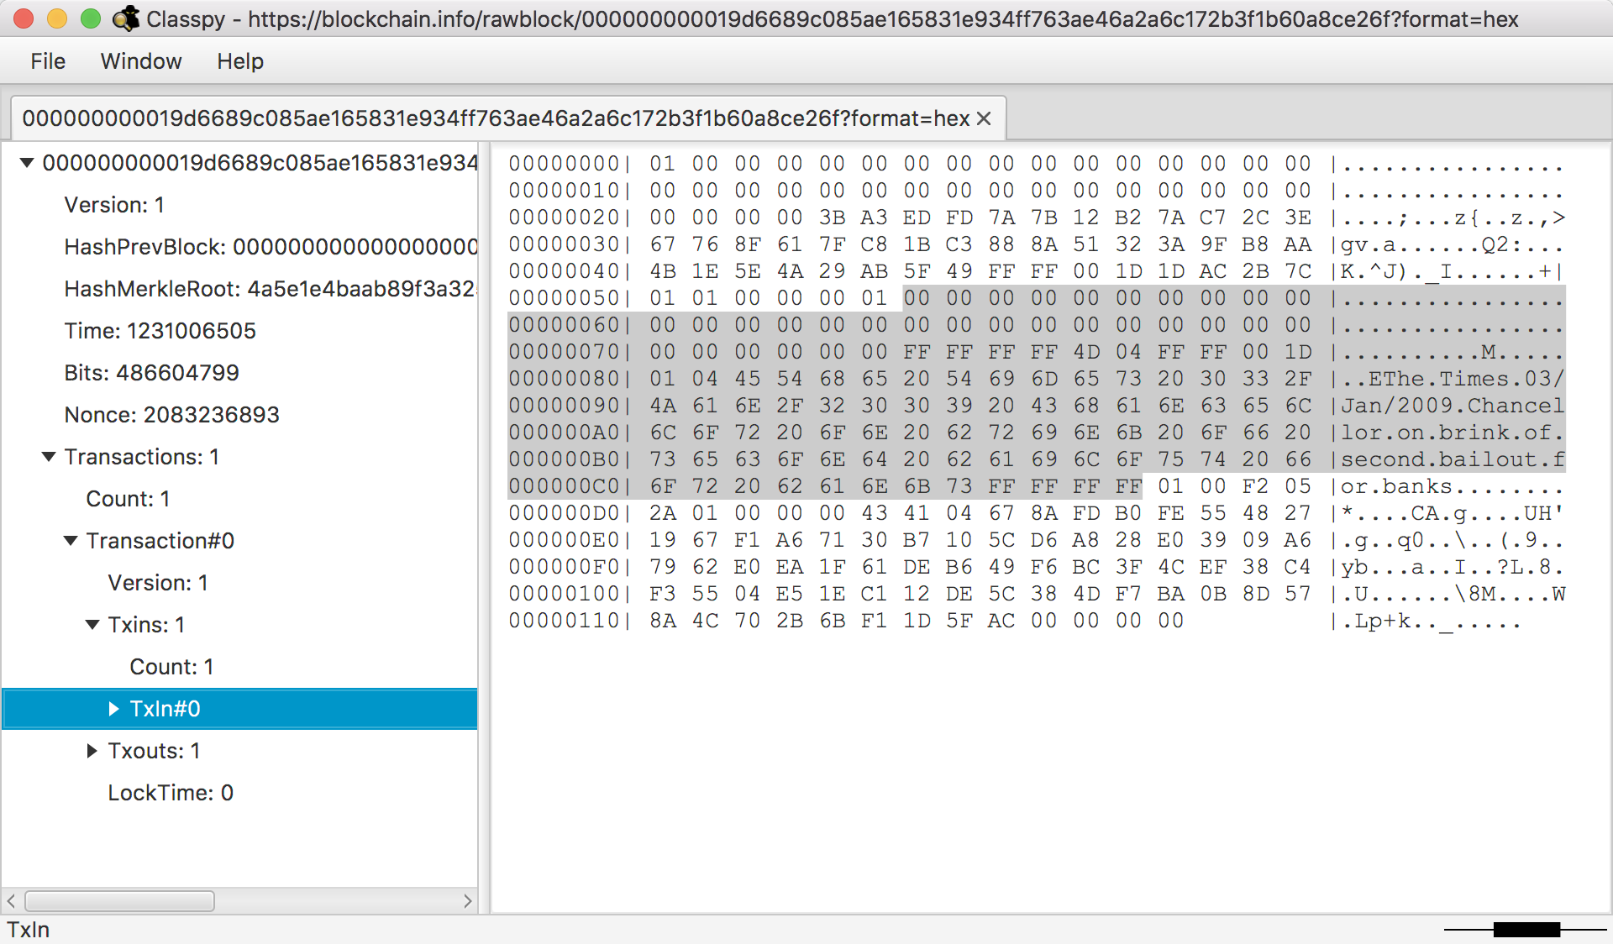Select the LockTime: 0 item

click(171, 793)
